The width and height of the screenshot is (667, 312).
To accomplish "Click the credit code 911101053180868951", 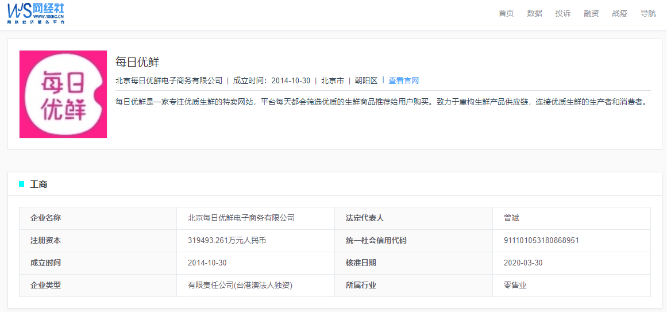I will tap(541, 241).
